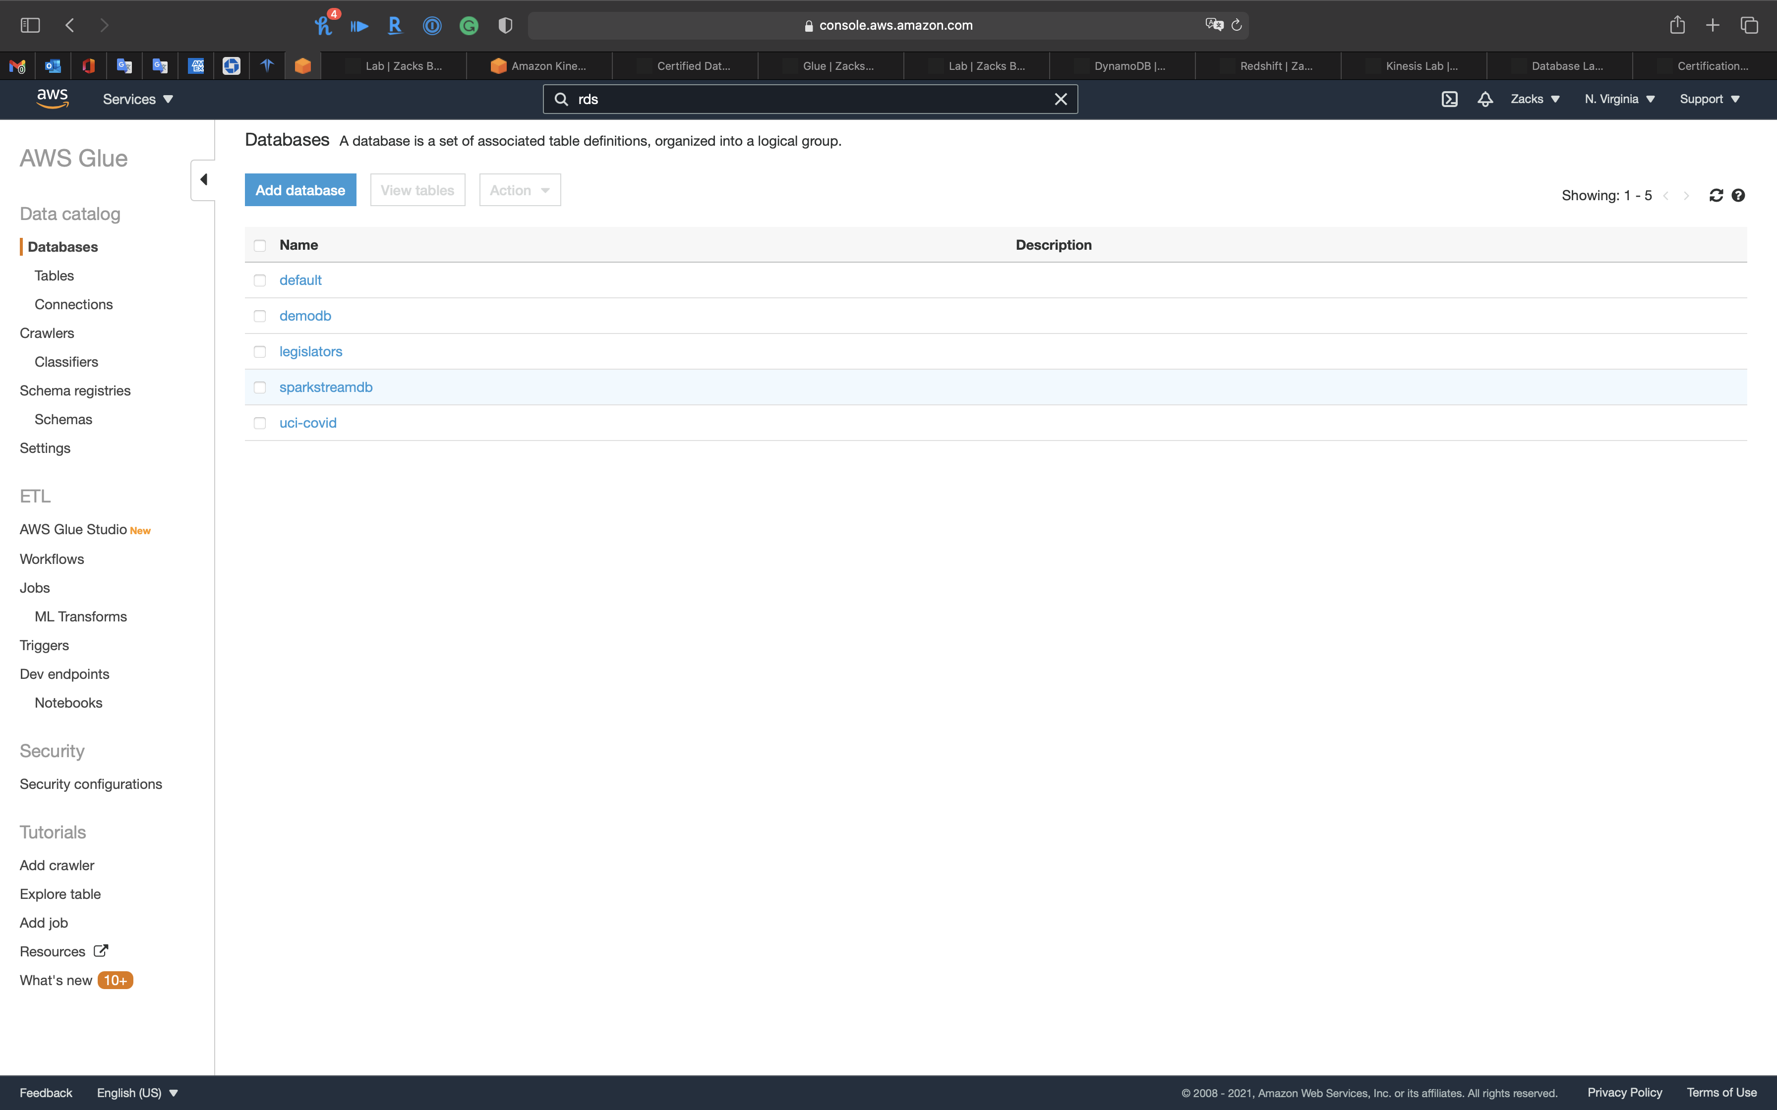Viewport: 1777px width, 1110px height.
Task: Click the AWS logo home icon
Action: (x=52, y=99)
